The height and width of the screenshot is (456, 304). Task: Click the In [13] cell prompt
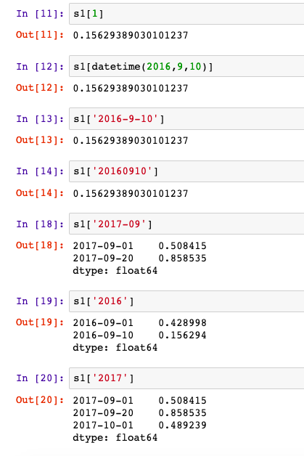40,119
